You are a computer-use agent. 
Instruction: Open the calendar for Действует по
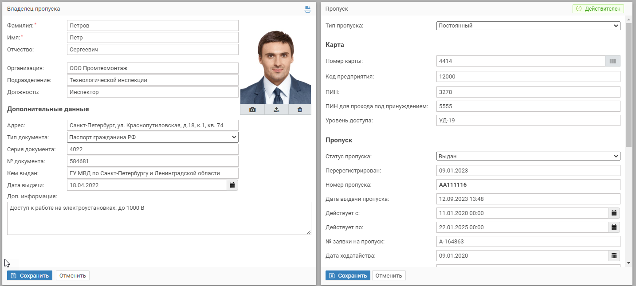[x=614, y=227]
